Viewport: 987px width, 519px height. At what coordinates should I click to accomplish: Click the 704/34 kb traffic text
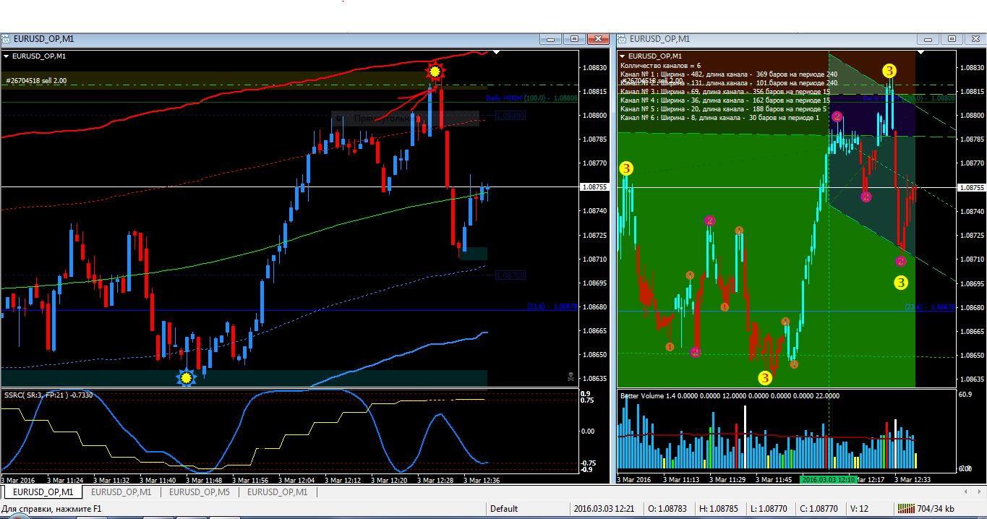(935, 509)
